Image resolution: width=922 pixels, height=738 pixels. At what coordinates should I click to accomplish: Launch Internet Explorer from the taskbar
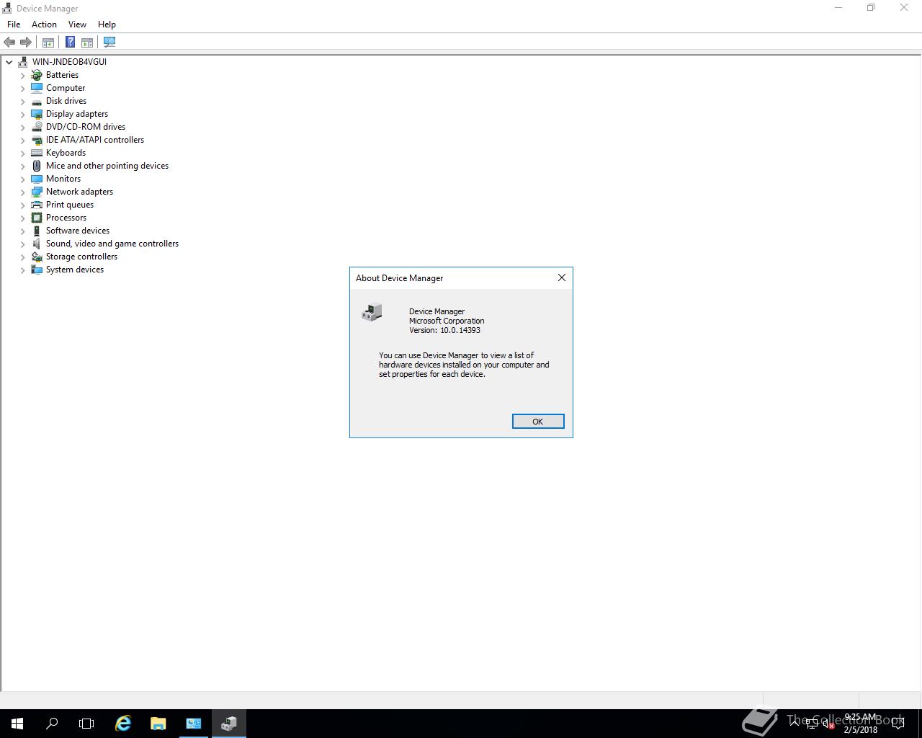coord(123,724)
